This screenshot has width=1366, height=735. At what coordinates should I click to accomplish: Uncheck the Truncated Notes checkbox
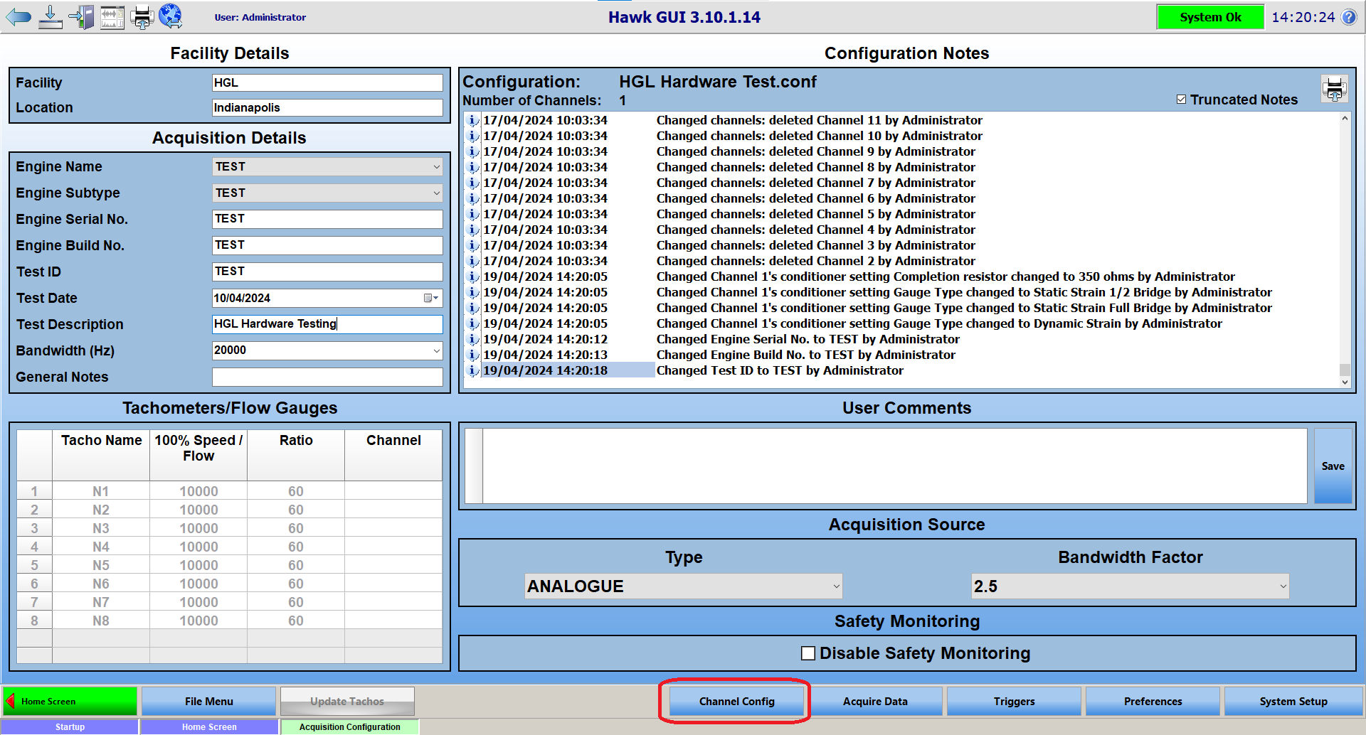[1182, 100]
